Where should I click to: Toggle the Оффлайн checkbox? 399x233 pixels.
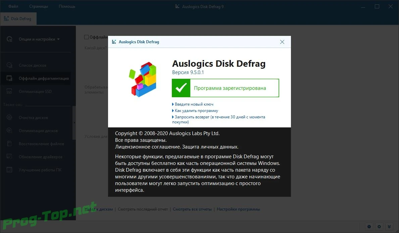coord(87,37)
